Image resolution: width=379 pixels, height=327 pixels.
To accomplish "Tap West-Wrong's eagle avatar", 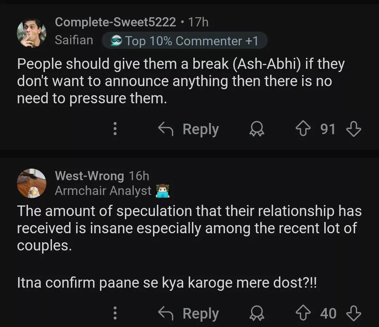I will point(32,183).
